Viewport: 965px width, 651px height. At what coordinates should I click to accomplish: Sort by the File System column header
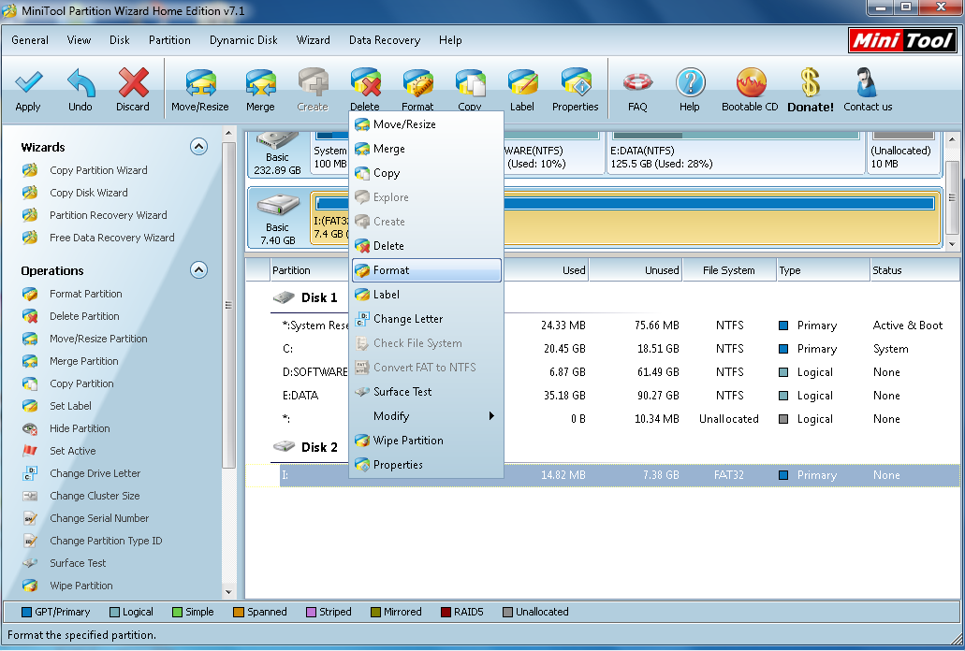(729, 270)
